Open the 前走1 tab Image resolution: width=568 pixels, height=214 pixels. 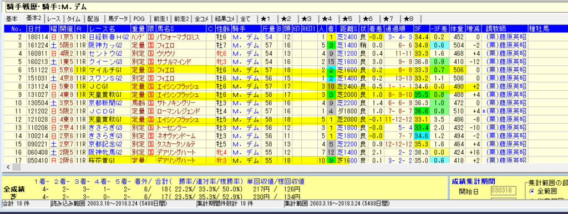point(161,19)
